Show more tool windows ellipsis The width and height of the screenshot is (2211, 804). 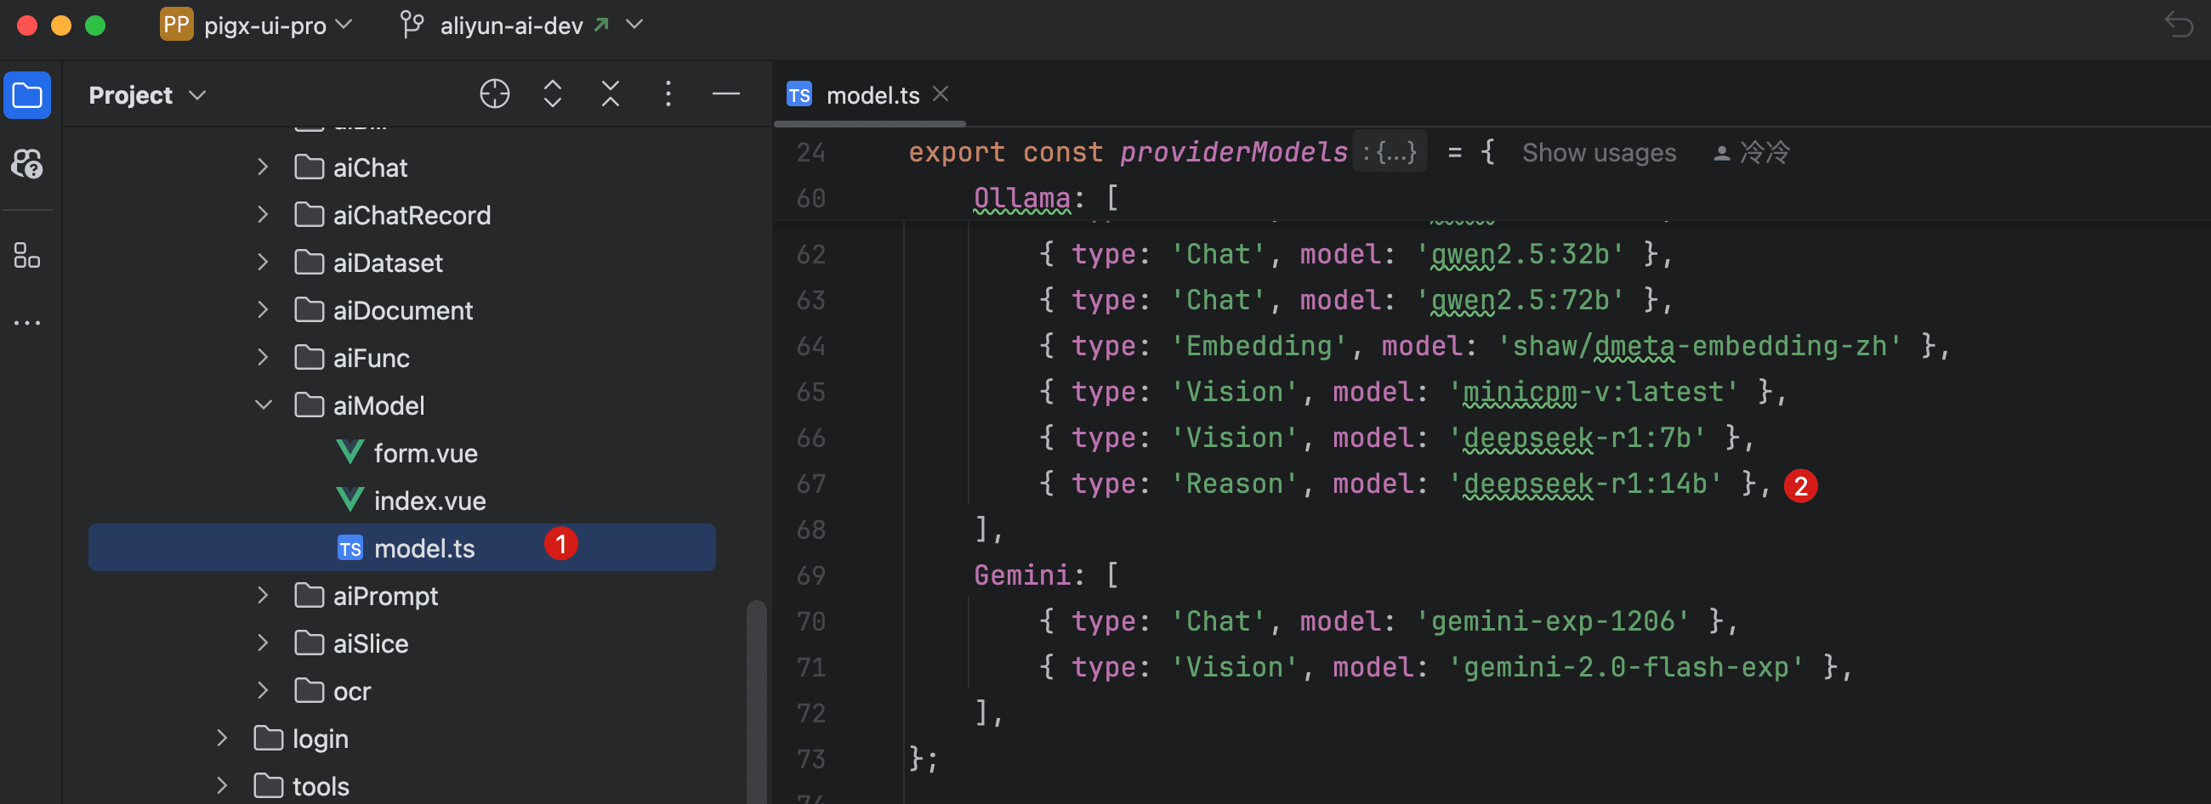27,323
